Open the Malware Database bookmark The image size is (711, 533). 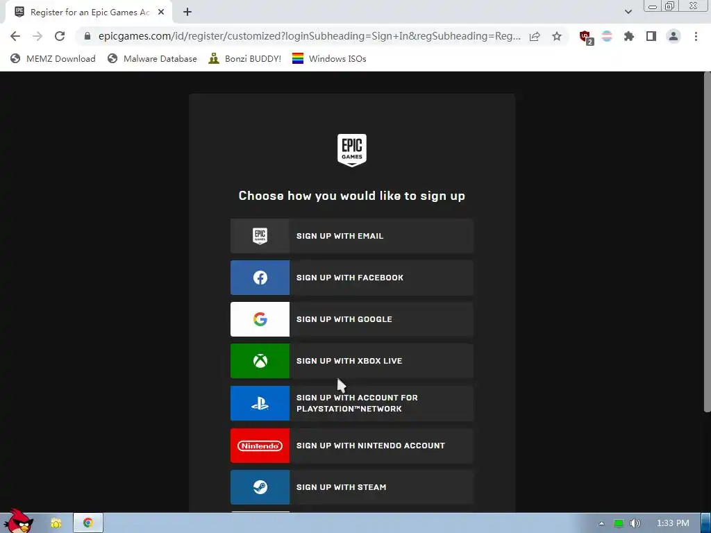point(152,58)
